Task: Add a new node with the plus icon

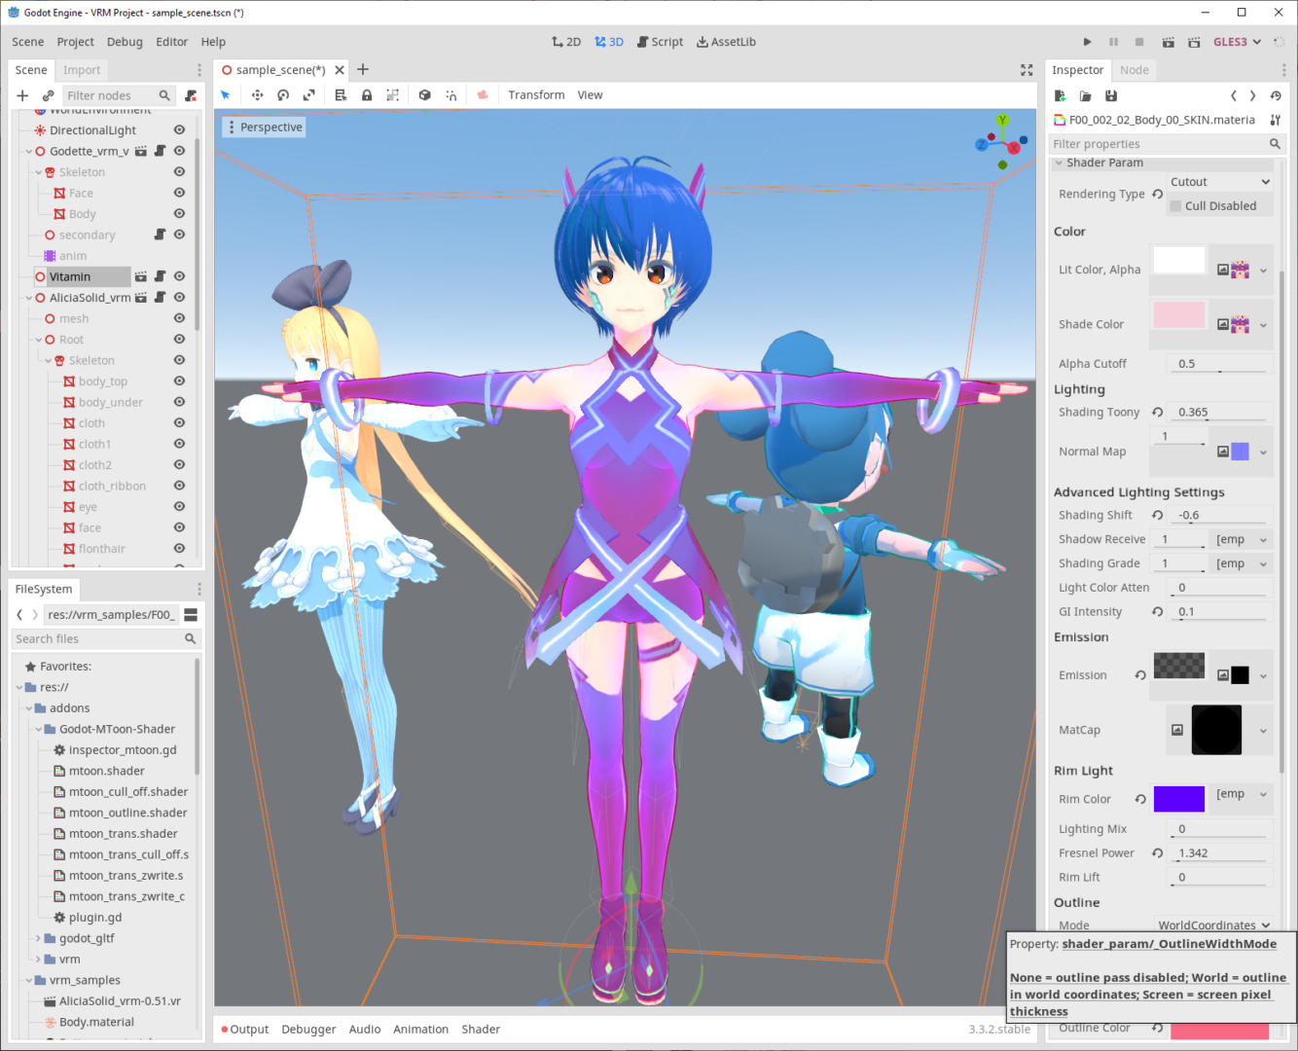Action: point(22,95)
